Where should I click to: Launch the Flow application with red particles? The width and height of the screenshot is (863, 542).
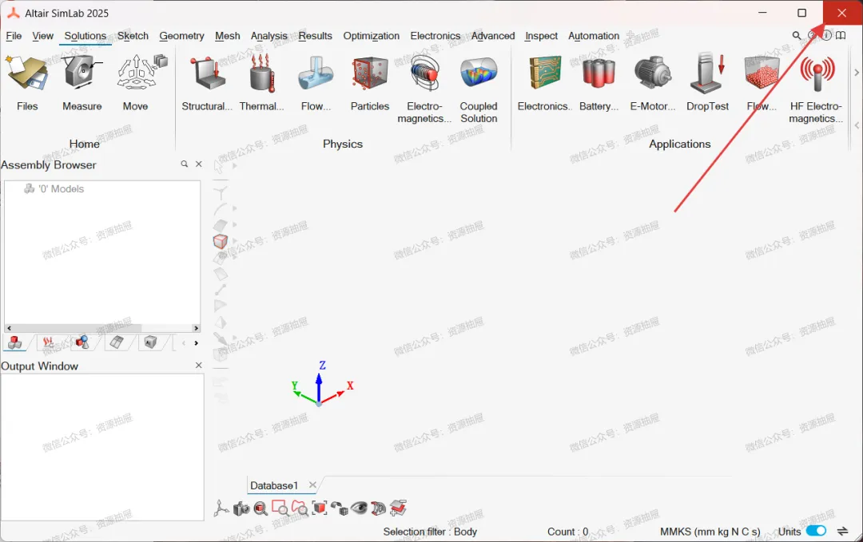762,82
